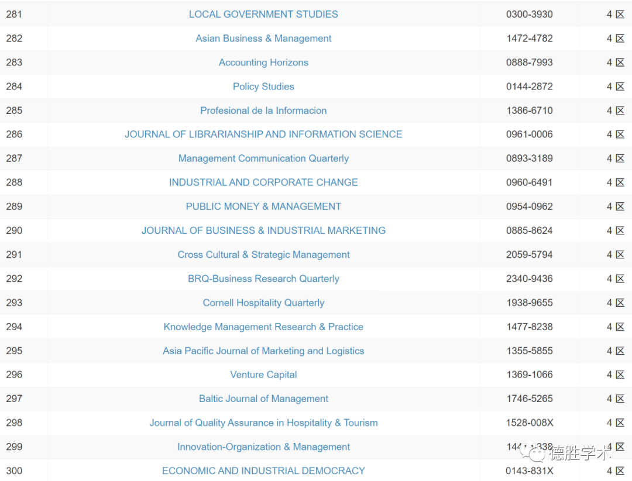Select ISSN 2059-5794 cell

529,254
